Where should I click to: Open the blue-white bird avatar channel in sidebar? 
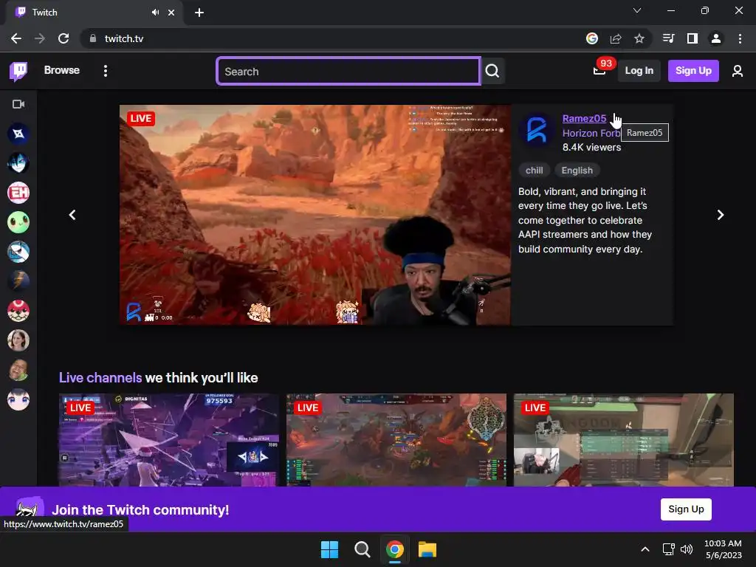click(x=18, y=252)
